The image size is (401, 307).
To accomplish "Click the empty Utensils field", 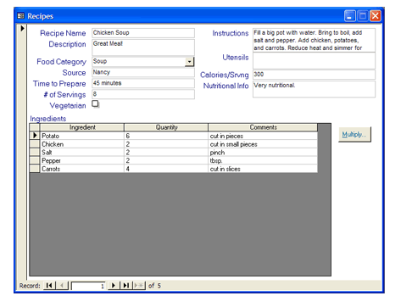I will click(x=314, y=60).
